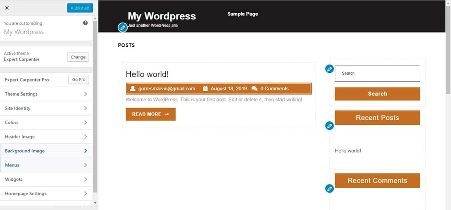
Task: Open the Colors section
Action: [46, 122]
